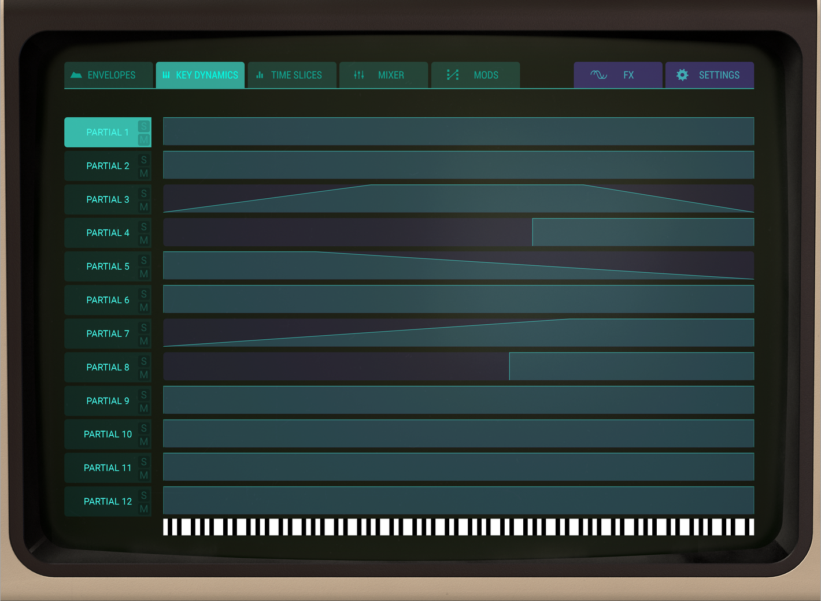Open FX via the sine wave icon
Image resolution: width=821 pixels, height=601 pixels.
[599, 75]
